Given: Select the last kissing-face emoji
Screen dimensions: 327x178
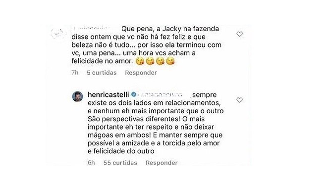Looking at the screenshot, I should 170,61.
